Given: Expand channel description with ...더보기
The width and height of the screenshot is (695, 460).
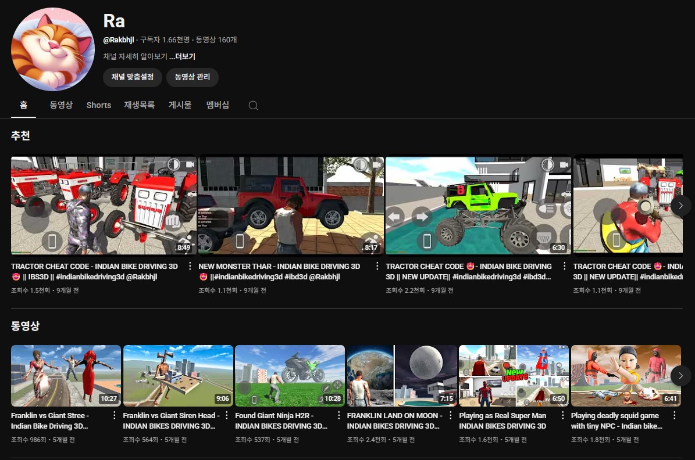Looking at the screenshot, I should click(x=182, y=57).
